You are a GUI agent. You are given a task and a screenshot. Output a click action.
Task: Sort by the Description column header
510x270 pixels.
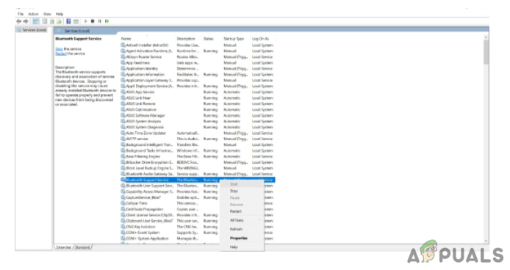[188, 39]
